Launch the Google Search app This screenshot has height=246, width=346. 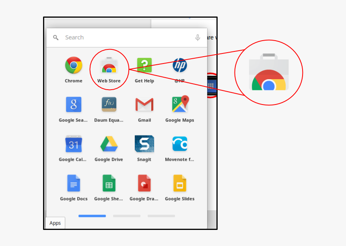74,105
